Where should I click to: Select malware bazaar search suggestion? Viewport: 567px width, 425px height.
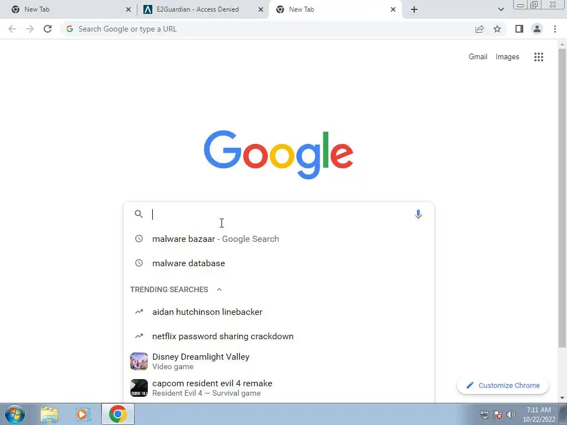[279, 239]
